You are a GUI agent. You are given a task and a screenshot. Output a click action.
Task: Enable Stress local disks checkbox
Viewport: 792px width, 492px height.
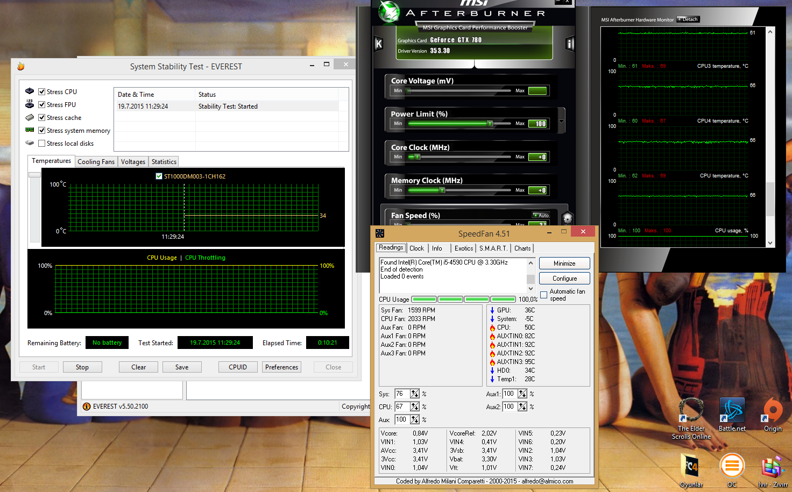click(41, 143)
